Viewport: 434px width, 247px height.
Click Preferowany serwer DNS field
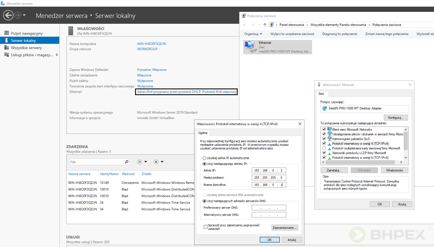pyautogui.click(x=269, y=208)
